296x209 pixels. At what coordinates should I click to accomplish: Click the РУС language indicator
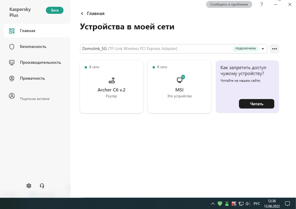coord(257,203)
